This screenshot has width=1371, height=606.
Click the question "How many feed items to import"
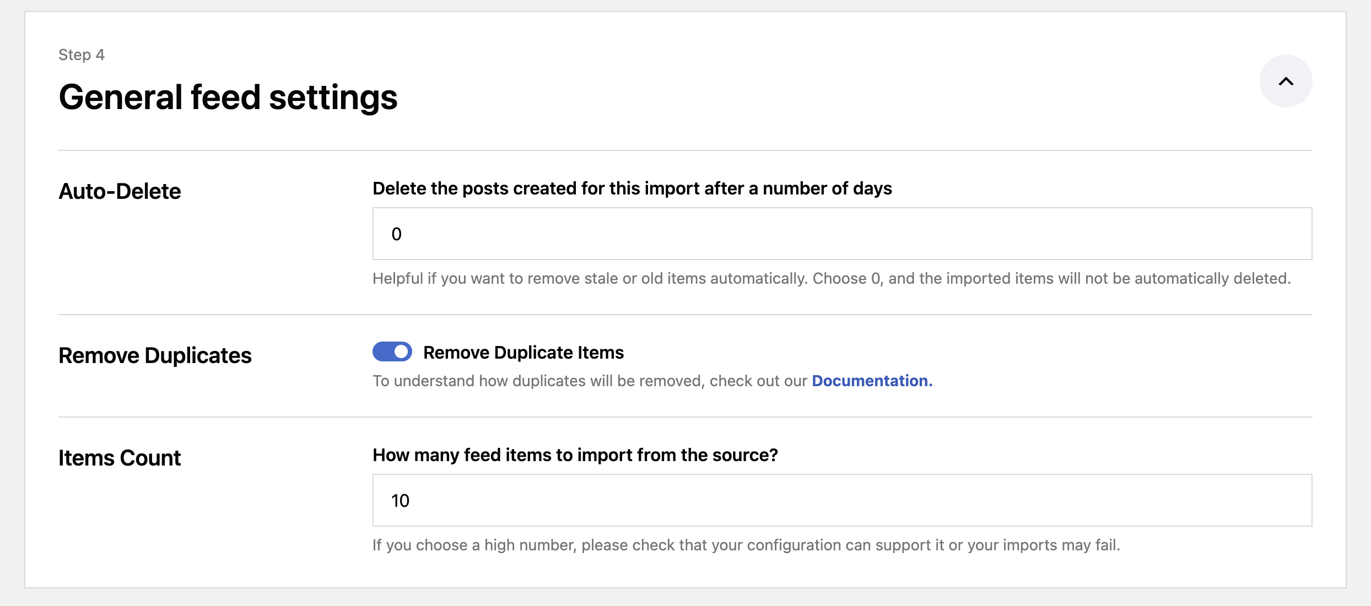tap(575, 454)
